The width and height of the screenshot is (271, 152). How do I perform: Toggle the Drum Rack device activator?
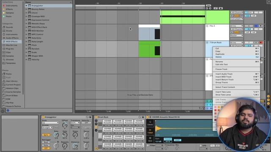96,117
